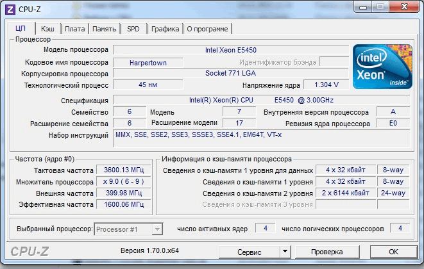The width and height of the screenshot is (424, 269).
Task: Click the internal processor version value A
Action: pos(393,111)
